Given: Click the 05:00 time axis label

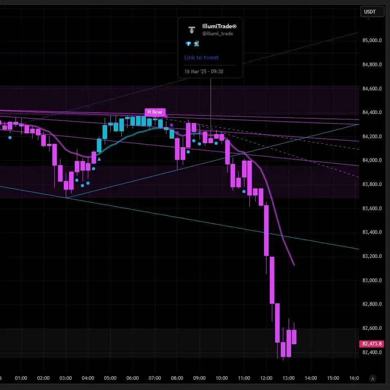Looking at the screenshot, I should (x=110, y=378).
